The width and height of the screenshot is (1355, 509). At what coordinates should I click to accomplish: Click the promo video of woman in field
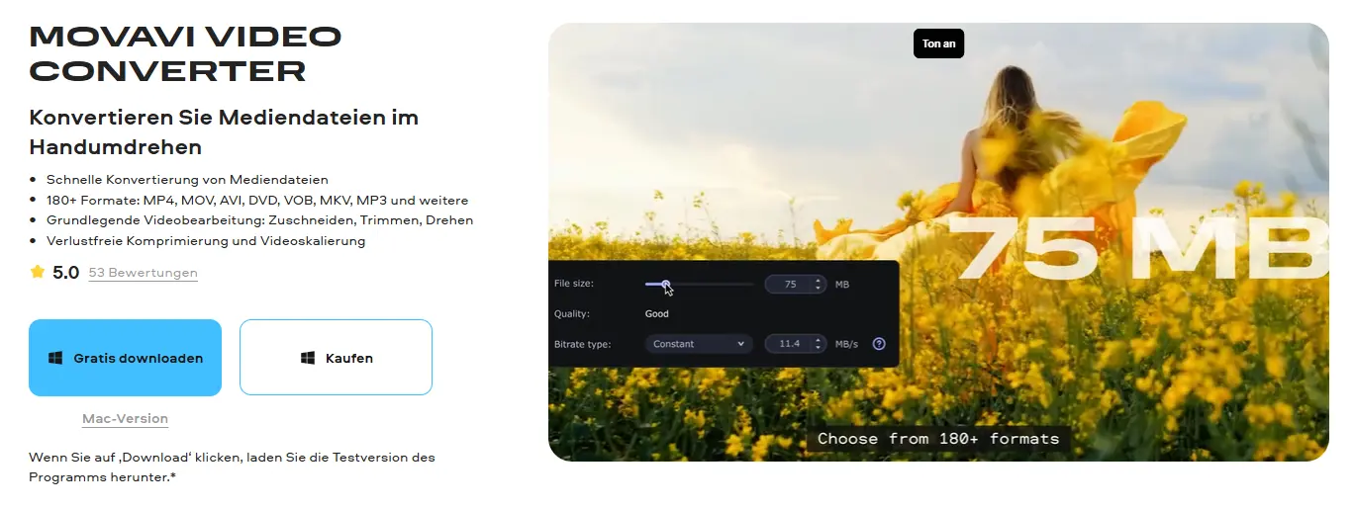point(938,242)
